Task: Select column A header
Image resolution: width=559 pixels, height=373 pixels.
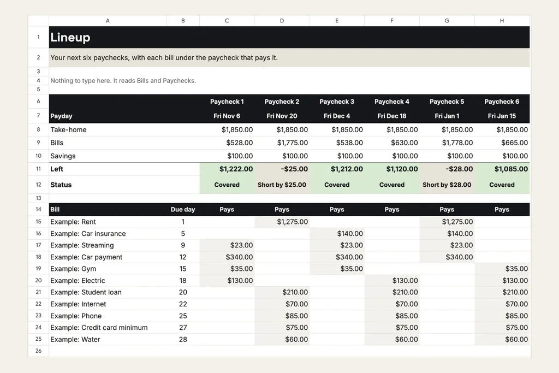Action: click(x=108, y=21)
